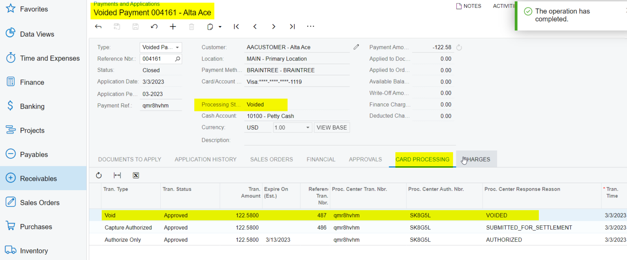The image size is (627, 260).
Task: Click the AUTHORIZED response reason cell
Action: (x=542, y=240)
